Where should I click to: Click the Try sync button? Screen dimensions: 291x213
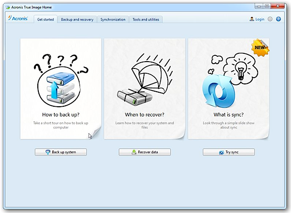pos(228,152)
